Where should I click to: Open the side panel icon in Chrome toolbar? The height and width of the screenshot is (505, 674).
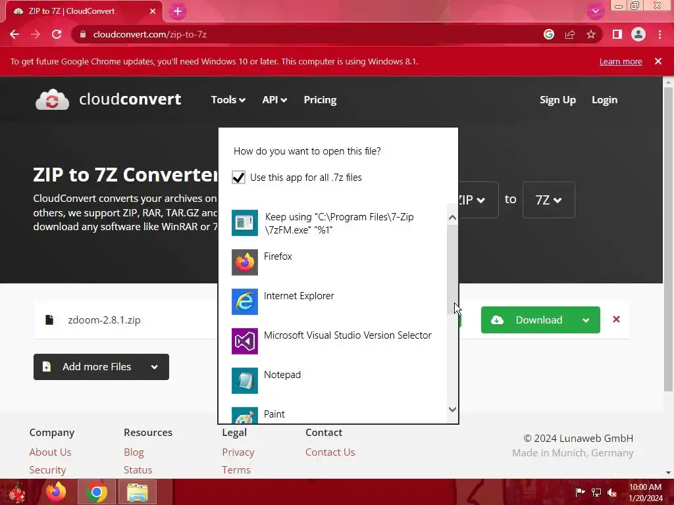click(x=617, y=34)
